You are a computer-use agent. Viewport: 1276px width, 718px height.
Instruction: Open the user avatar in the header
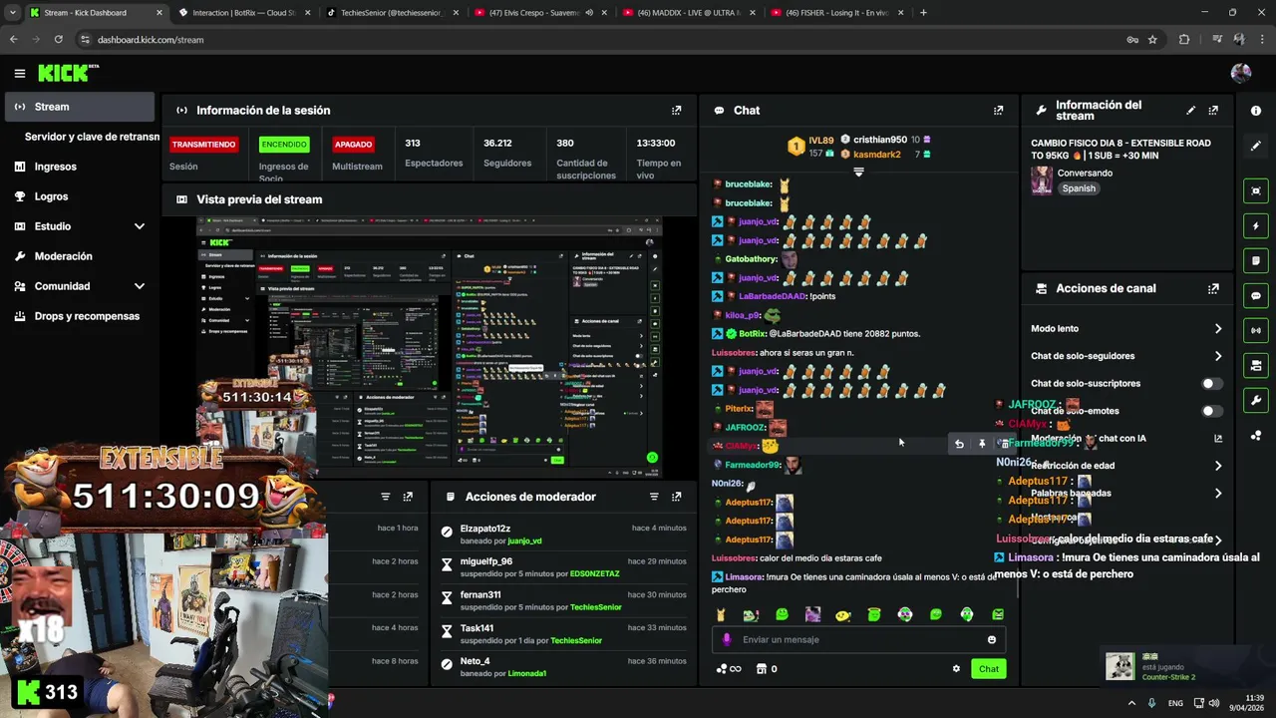[x=1241, y=73]
